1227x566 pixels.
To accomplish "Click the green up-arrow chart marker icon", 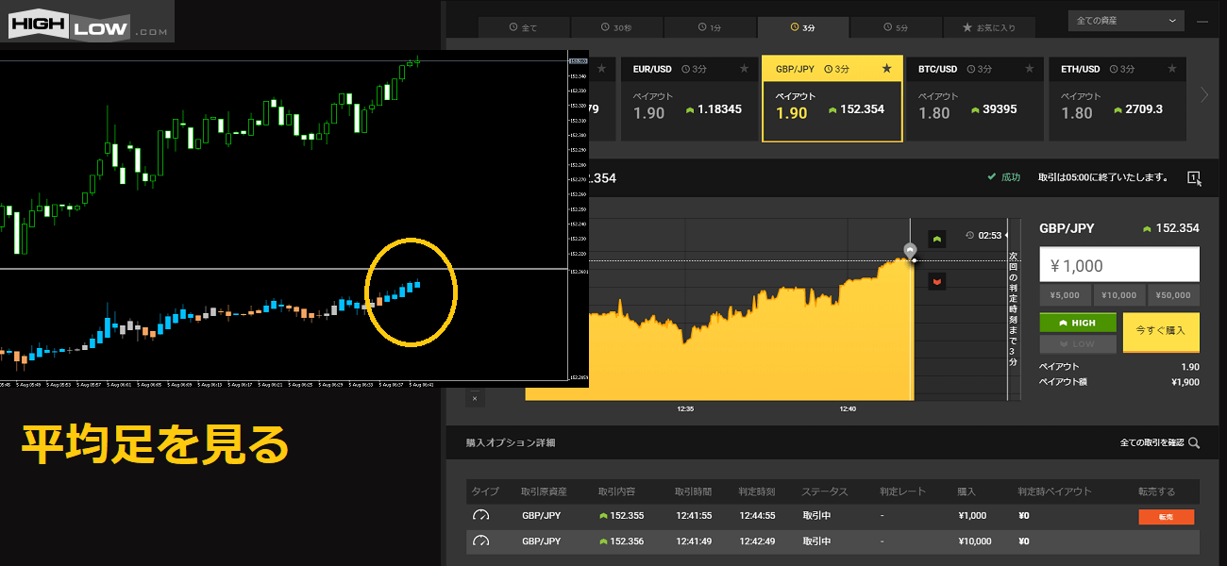I will click(937, 240).
